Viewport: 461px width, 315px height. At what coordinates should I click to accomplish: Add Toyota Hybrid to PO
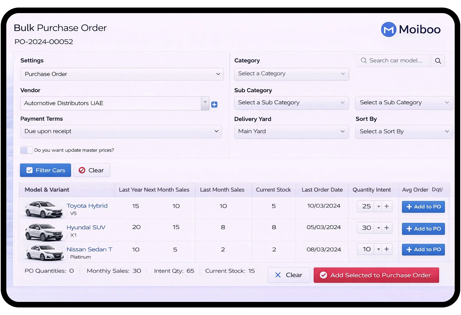point(423,207)
